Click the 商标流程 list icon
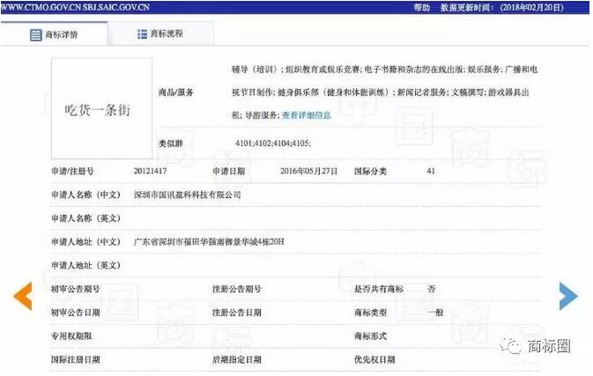The image size is (593, 376). [142, 34]
